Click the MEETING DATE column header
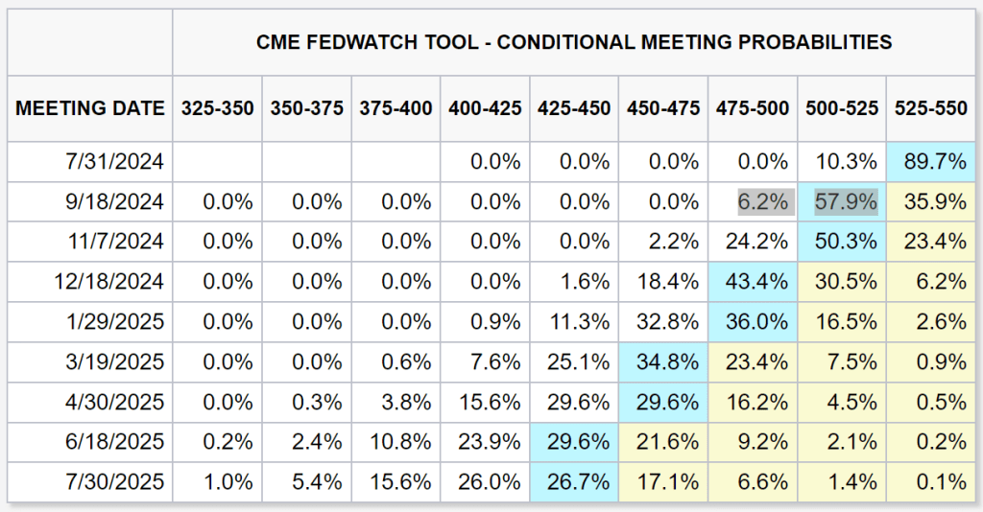This screenshot has width=983, height=512. (x=90, y=108)
